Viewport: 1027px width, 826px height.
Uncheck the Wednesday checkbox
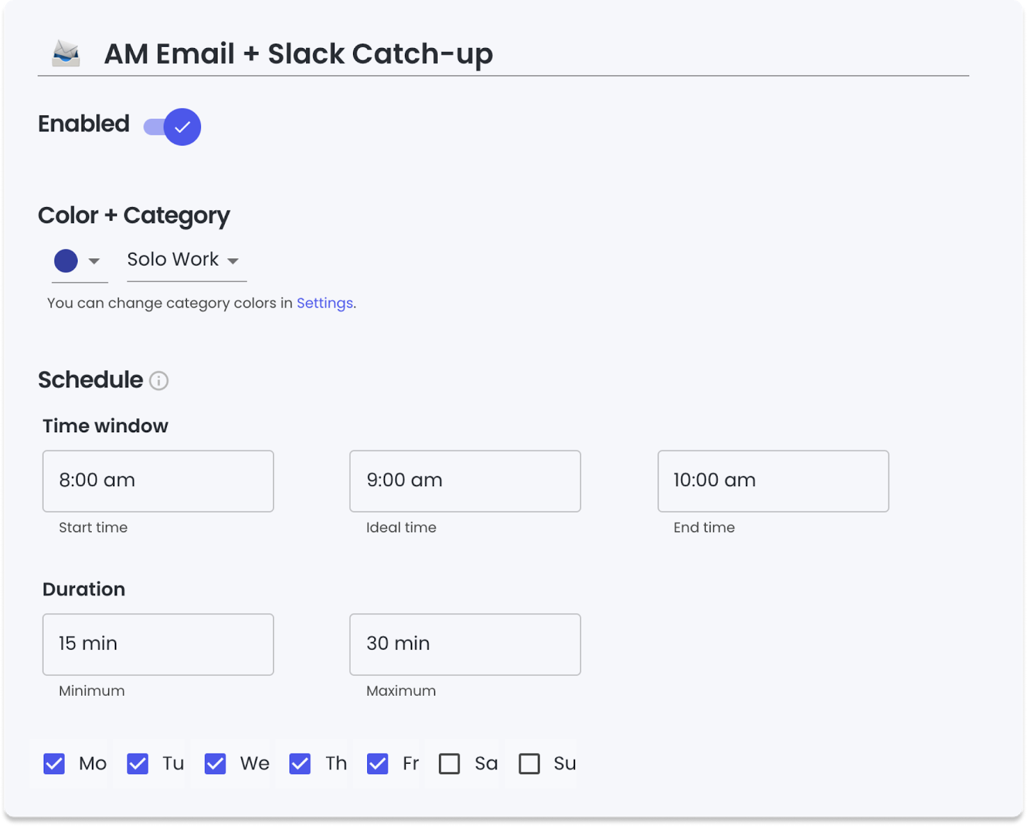pyautogui.click(x=216, y=764)
